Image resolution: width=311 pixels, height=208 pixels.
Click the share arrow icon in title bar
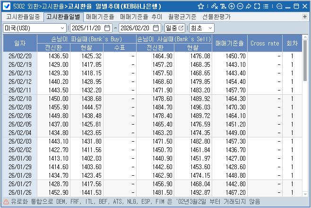tap(249, 6)
